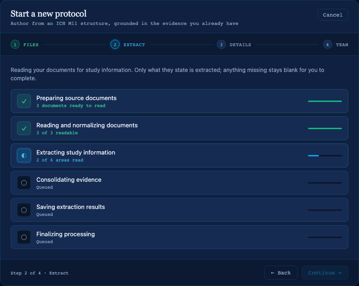Click the 'Step 2 of 4 · Extract' footer text
This screenshot has width=359, height=286.
(40, 273)
